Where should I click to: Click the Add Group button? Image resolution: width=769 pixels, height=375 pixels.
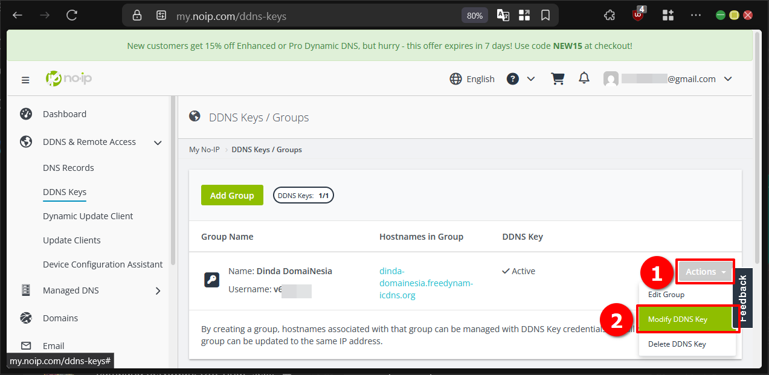(x=232, y=195)
